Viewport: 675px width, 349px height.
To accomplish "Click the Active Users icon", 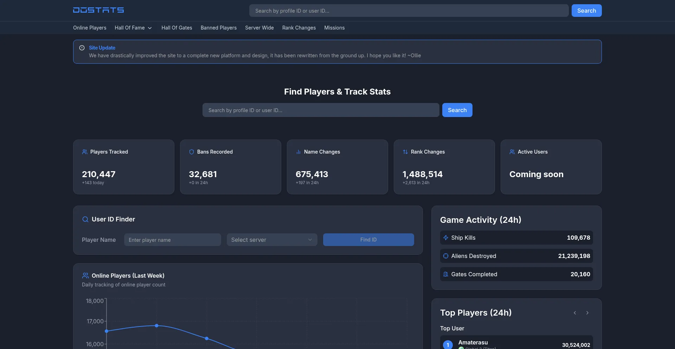I will (512, 152).
